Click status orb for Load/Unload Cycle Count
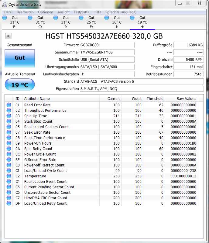 coord(9,170)
